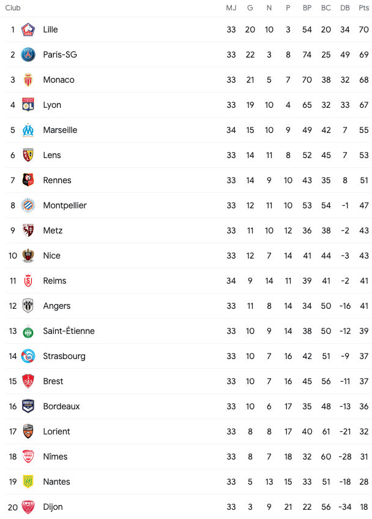Screen dimensions: 372x519
Task: Click the Dijon DFCO badge
Action: (28, 507)
